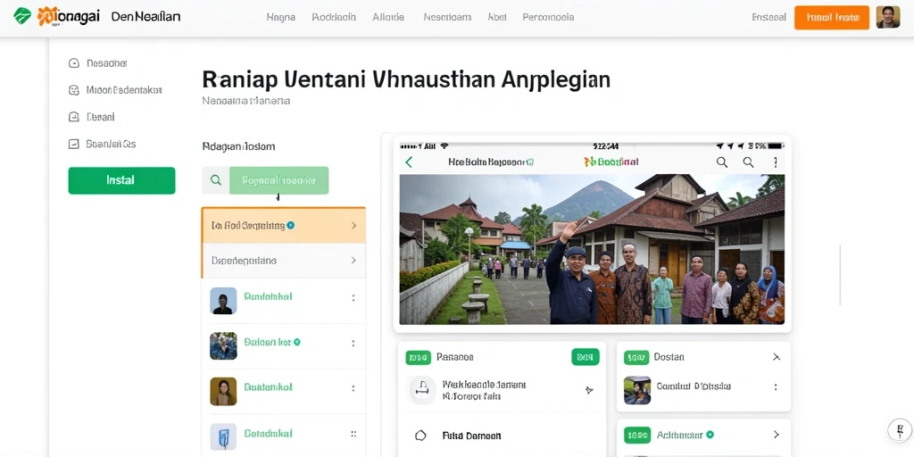
Task: Expand the Ia Rod Gecachitag row chevron
Action: pos(353,225)
